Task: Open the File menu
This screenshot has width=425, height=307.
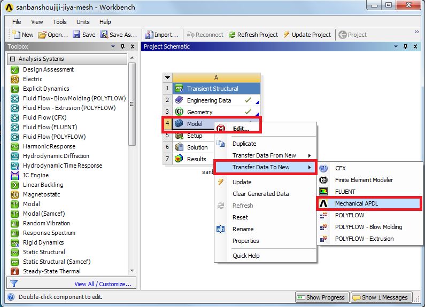Action: coord(17,22)
